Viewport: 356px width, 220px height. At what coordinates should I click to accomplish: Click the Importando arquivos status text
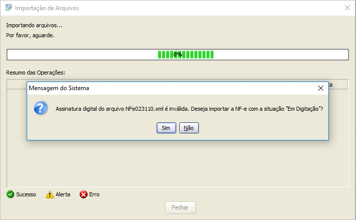pos(34,25)
